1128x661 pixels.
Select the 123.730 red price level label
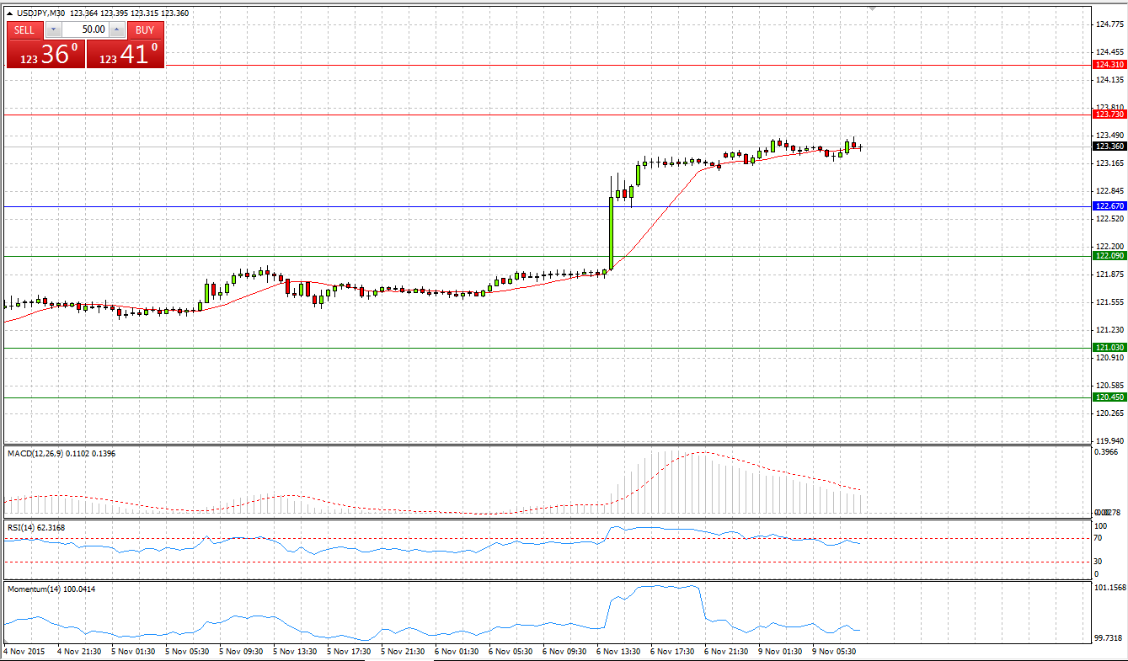[x=1109, y=114]
